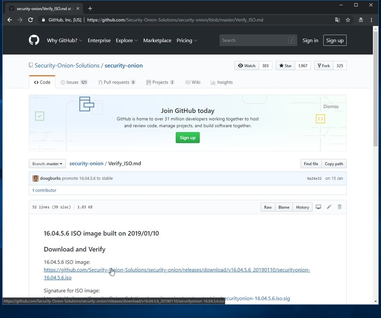Click the header Sign up button
Screen dimensions: 381x318
click(x=335, y=41)
